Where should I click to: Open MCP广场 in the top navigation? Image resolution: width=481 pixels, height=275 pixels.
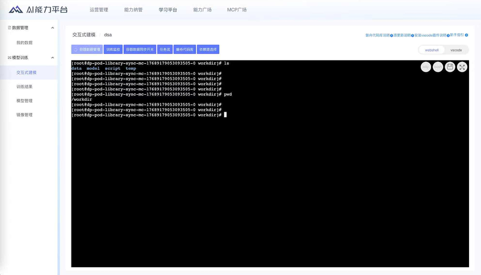click(x=237, y=10)
